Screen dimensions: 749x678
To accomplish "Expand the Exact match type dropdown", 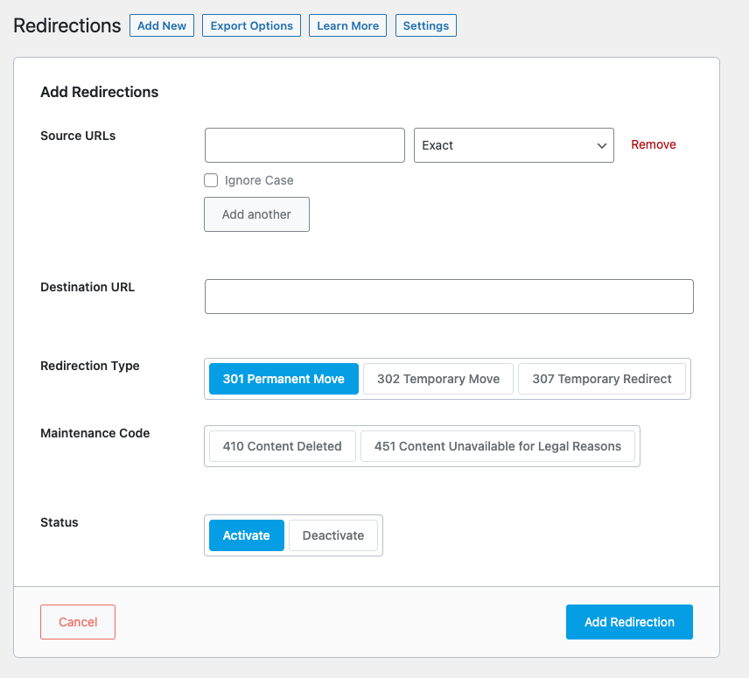I will tap(514, 145).
